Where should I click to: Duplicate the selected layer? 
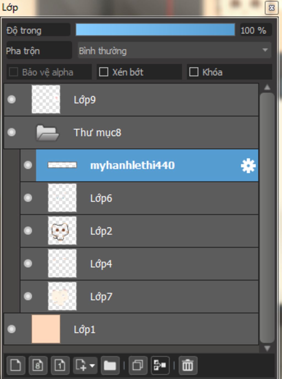click(137, 365)
